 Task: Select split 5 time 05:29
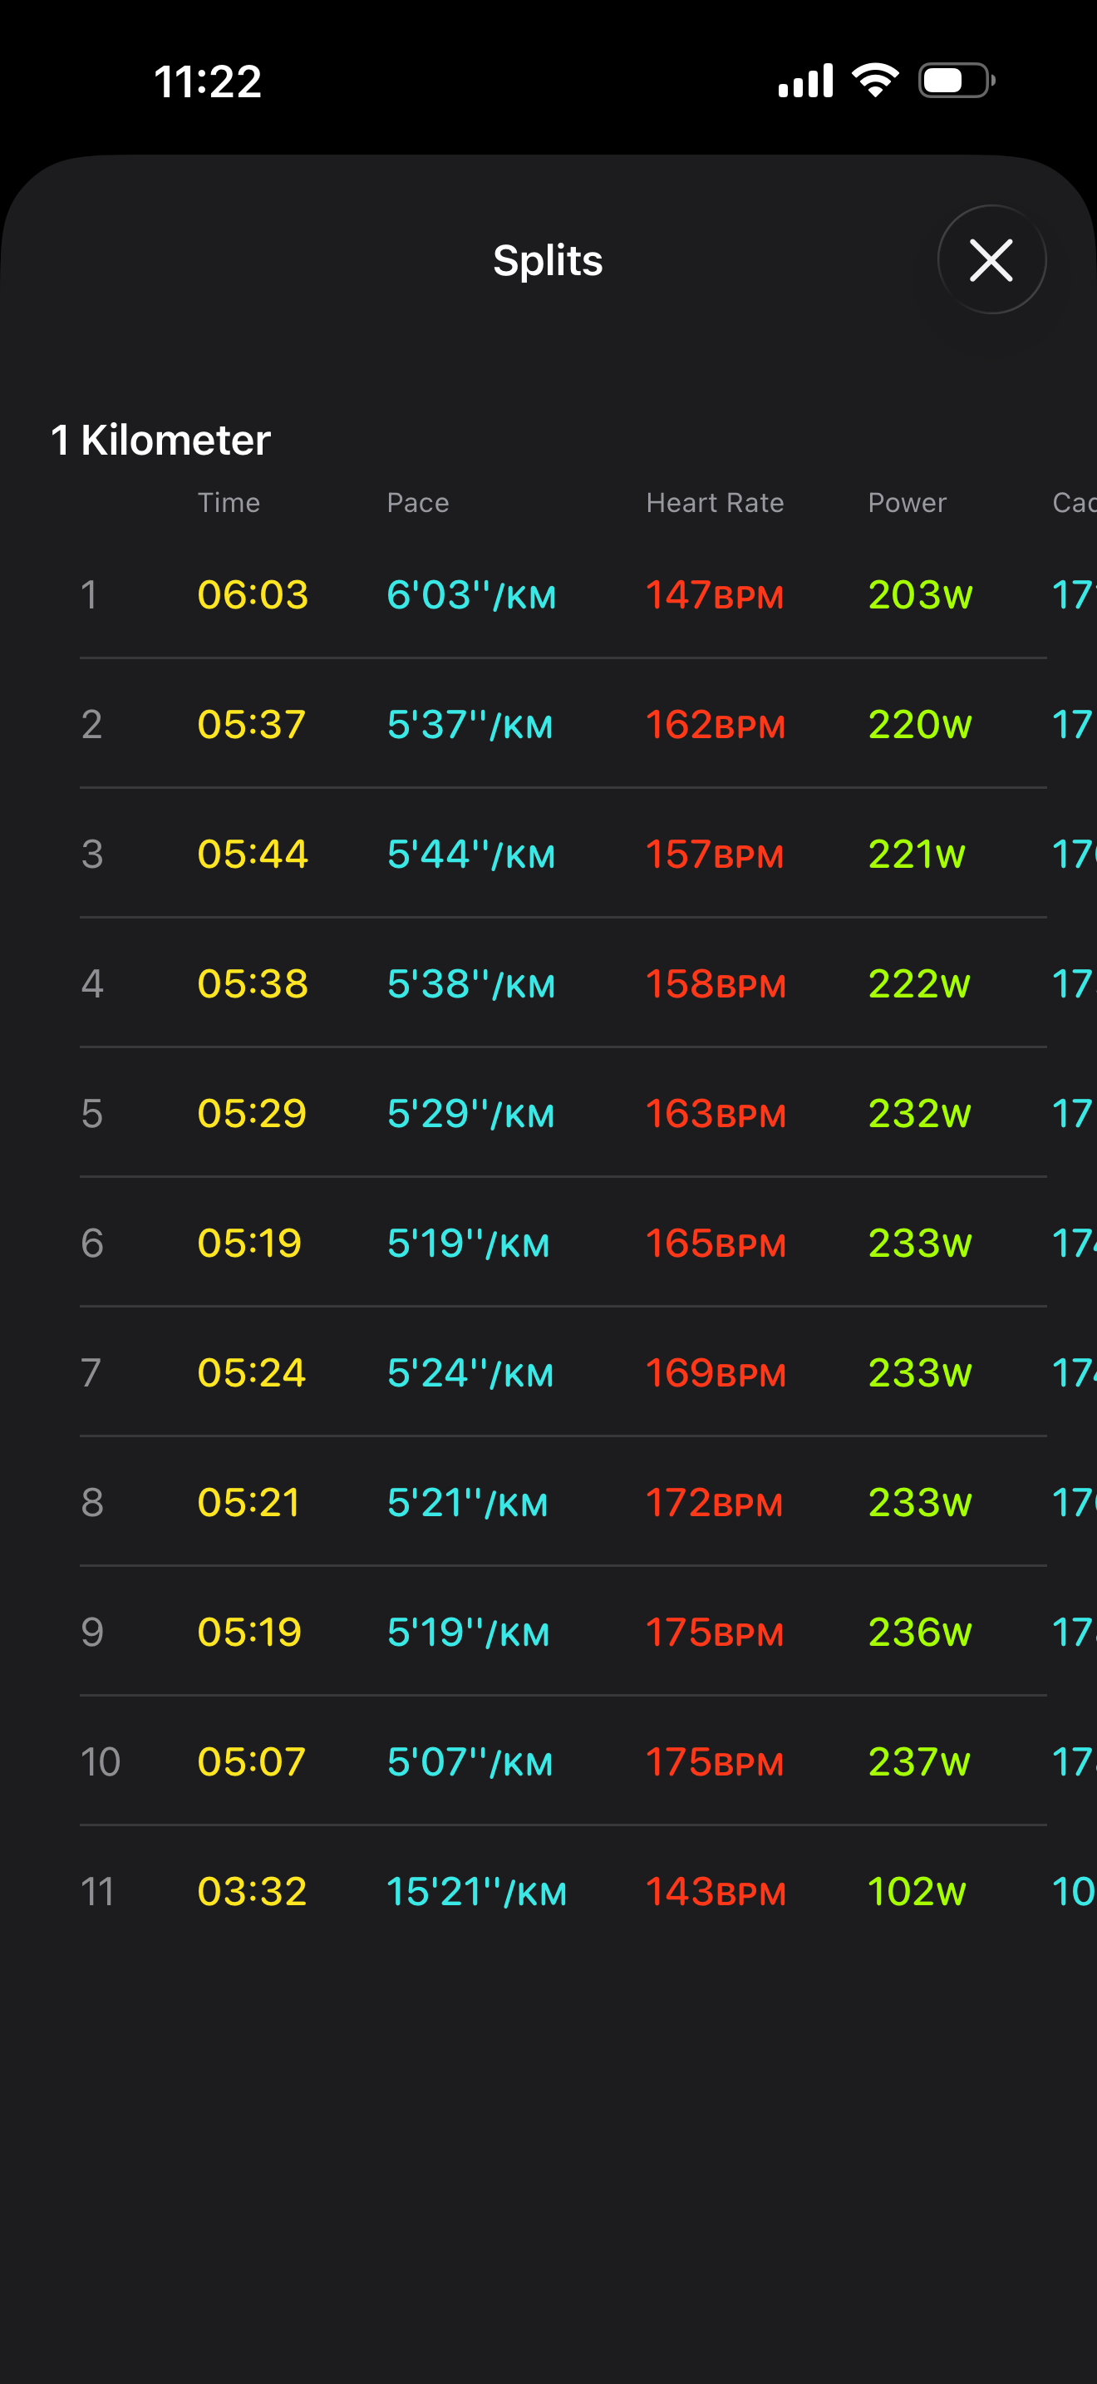click(x=252, y=1112)
